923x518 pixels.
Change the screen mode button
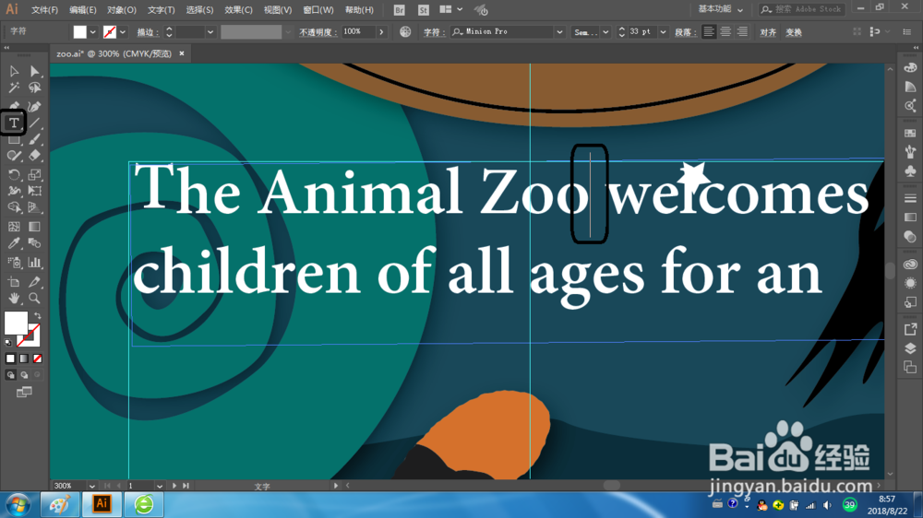[24, 392]
